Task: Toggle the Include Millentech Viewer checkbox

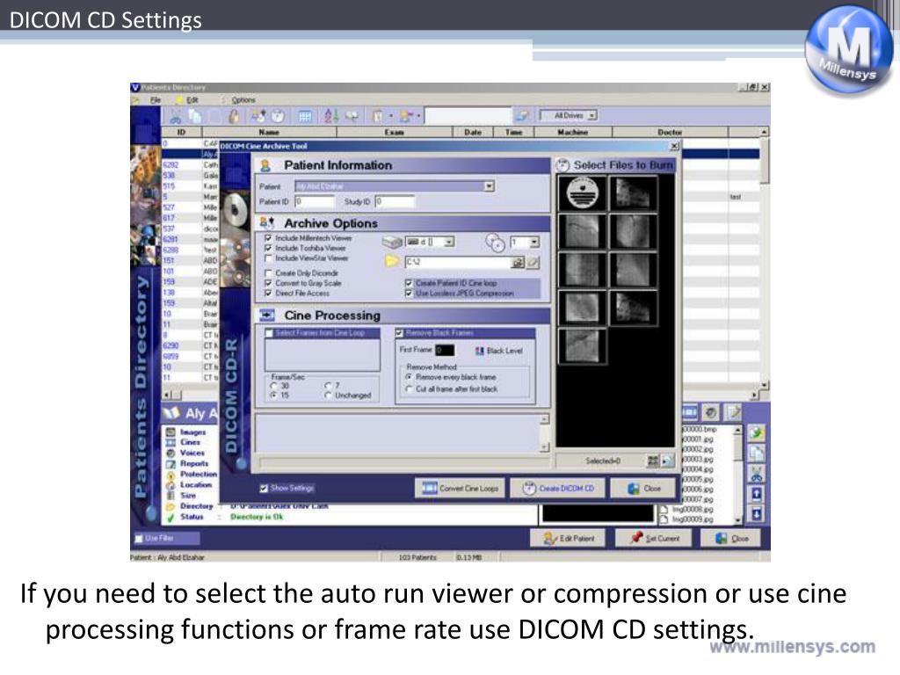Action: 268,238
